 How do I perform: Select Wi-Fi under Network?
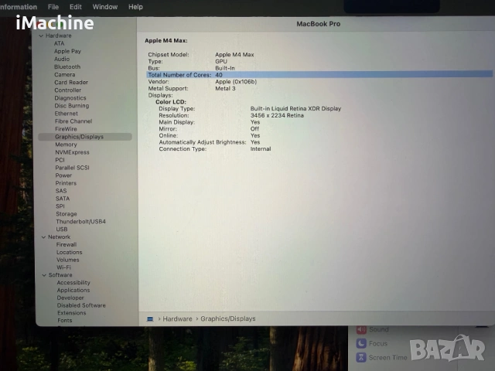coord(64,267)
